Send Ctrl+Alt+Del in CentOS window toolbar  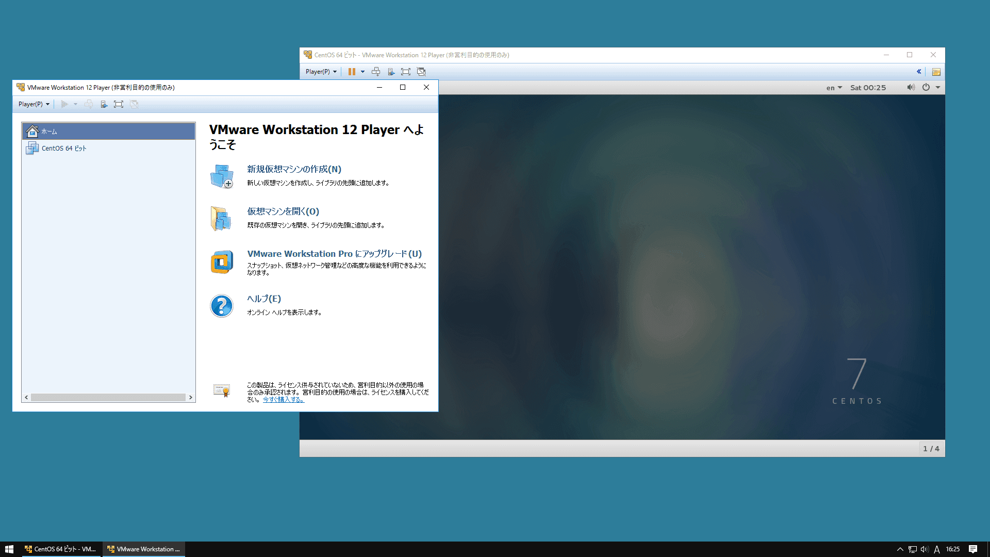[376, 72]
